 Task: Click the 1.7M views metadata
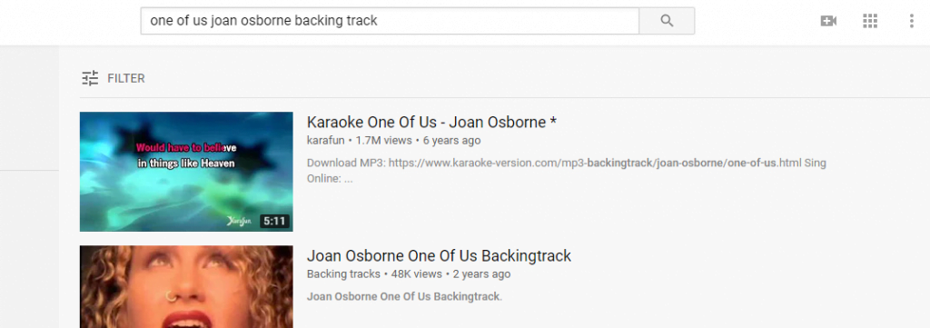click(x=384, y=141)
